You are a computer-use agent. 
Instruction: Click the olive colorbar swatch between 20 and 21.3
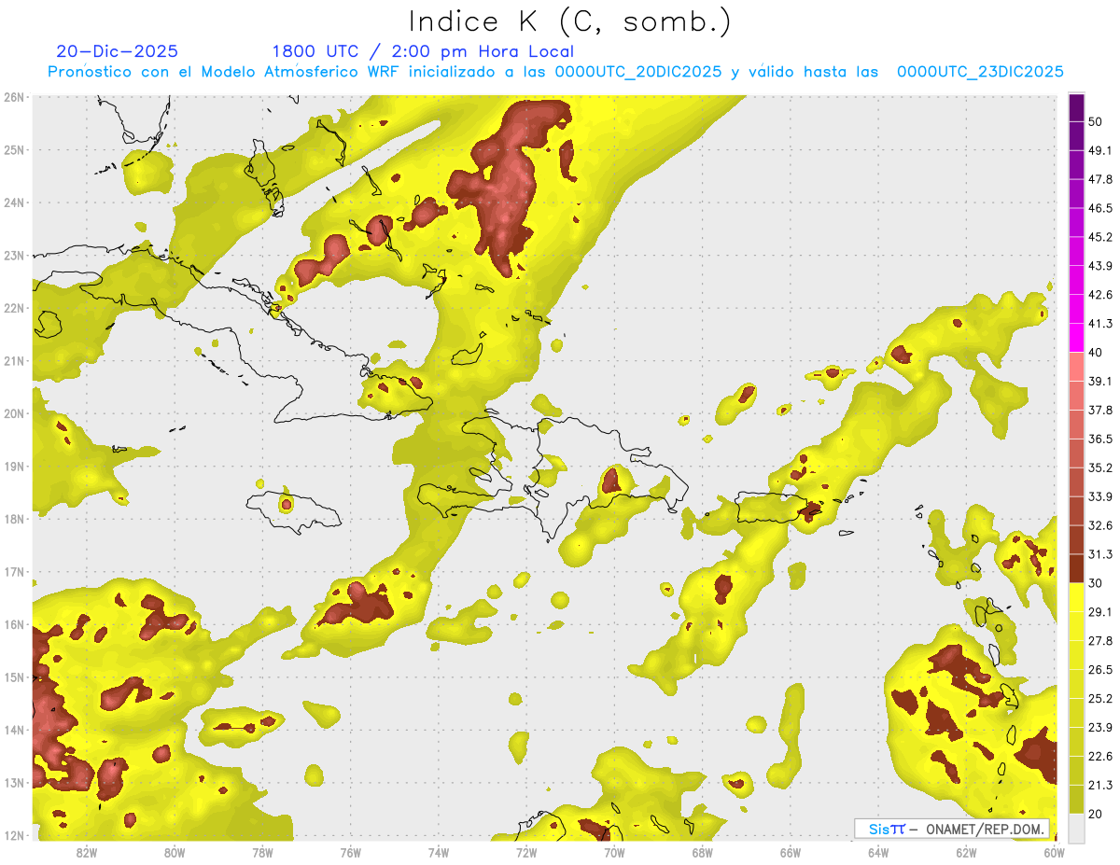(x=1076, y=800)
